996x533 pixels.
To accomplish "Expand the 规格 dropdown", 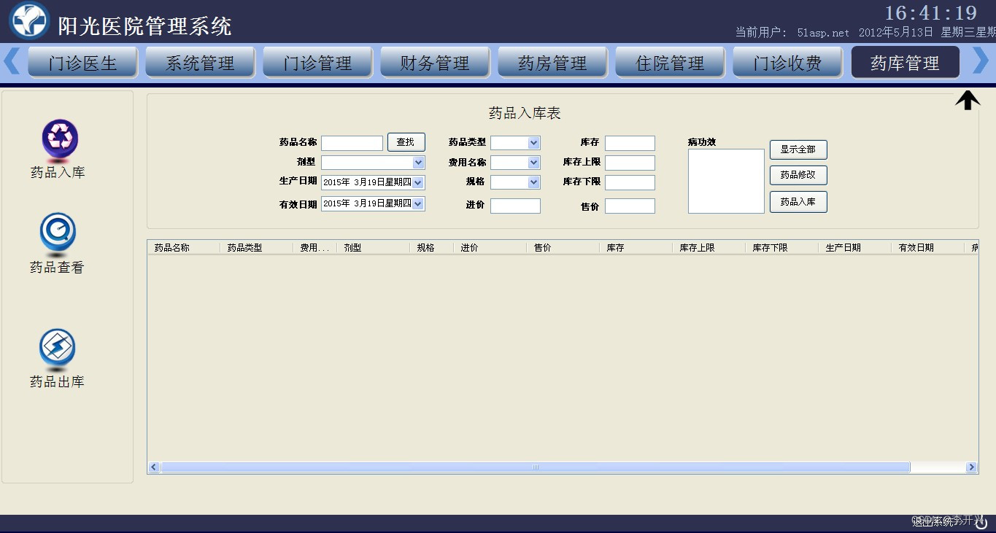I will 534,182.
